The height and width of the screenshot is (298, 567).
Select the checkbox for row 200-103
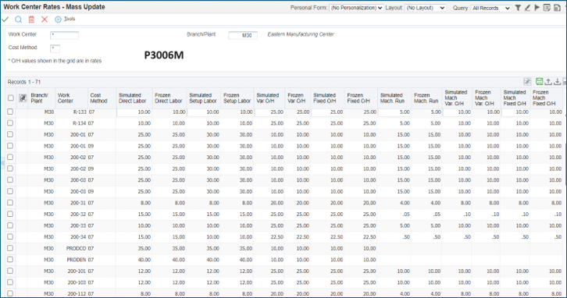[10, 282]
